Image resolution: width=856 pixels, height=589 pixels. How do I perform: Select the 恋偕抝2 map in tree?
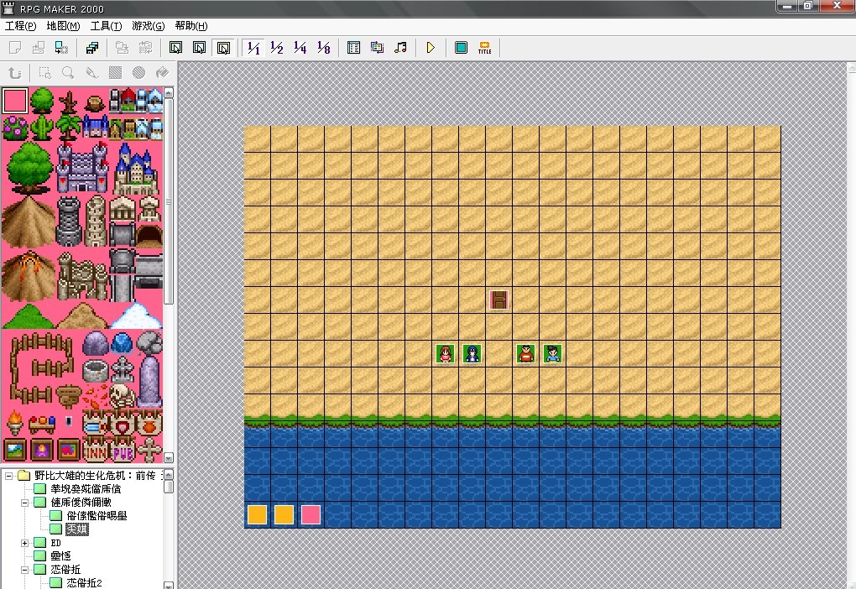click(84, 582)
